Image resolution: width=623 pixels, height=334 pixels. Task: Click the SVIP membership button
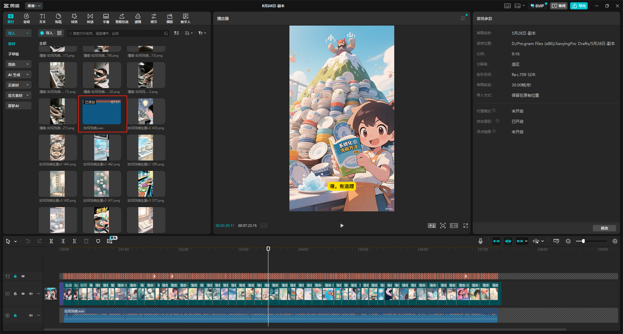click(x=537, y=6)
